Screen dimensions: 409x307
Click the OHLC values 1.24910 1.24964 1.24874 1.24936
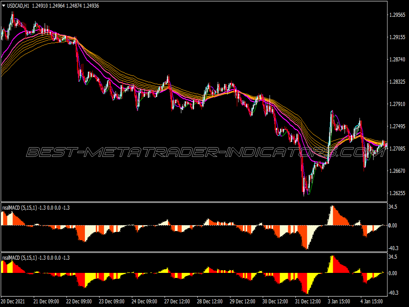coord(65,6)
